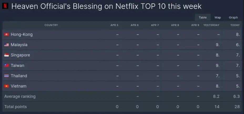Click the Taiwan flag icon
The height and width of the screenshot is (114, 244).
(x=7, y=66)
